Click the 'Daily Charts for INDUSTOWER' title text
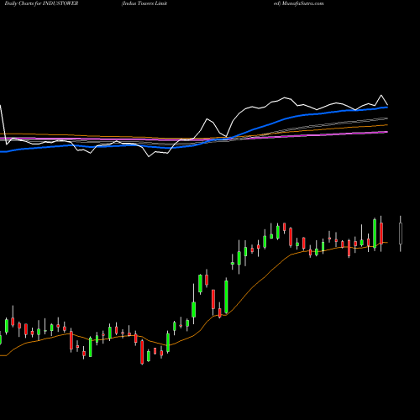The height and width of the screenshot is (420, 420). click(41, 3)
